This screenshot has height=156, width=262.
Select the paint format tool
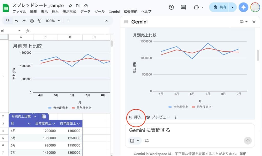pyautogui.click(x=39, y=21)
